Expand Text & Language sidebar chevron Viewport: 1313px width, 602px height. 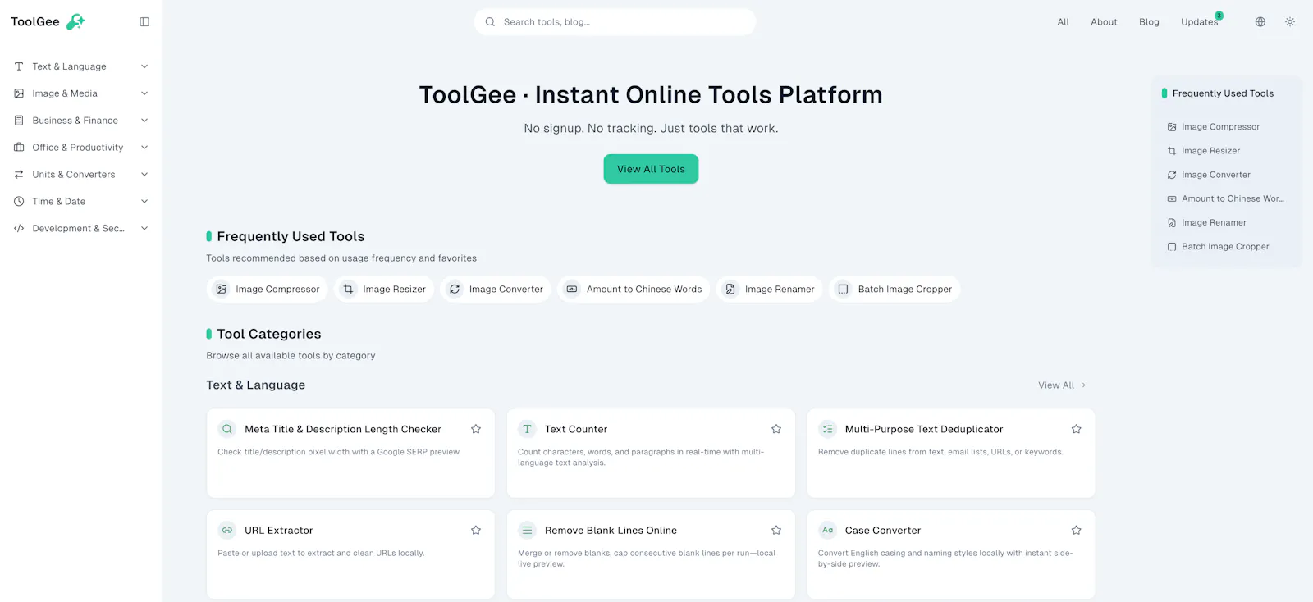click(144, 66)
